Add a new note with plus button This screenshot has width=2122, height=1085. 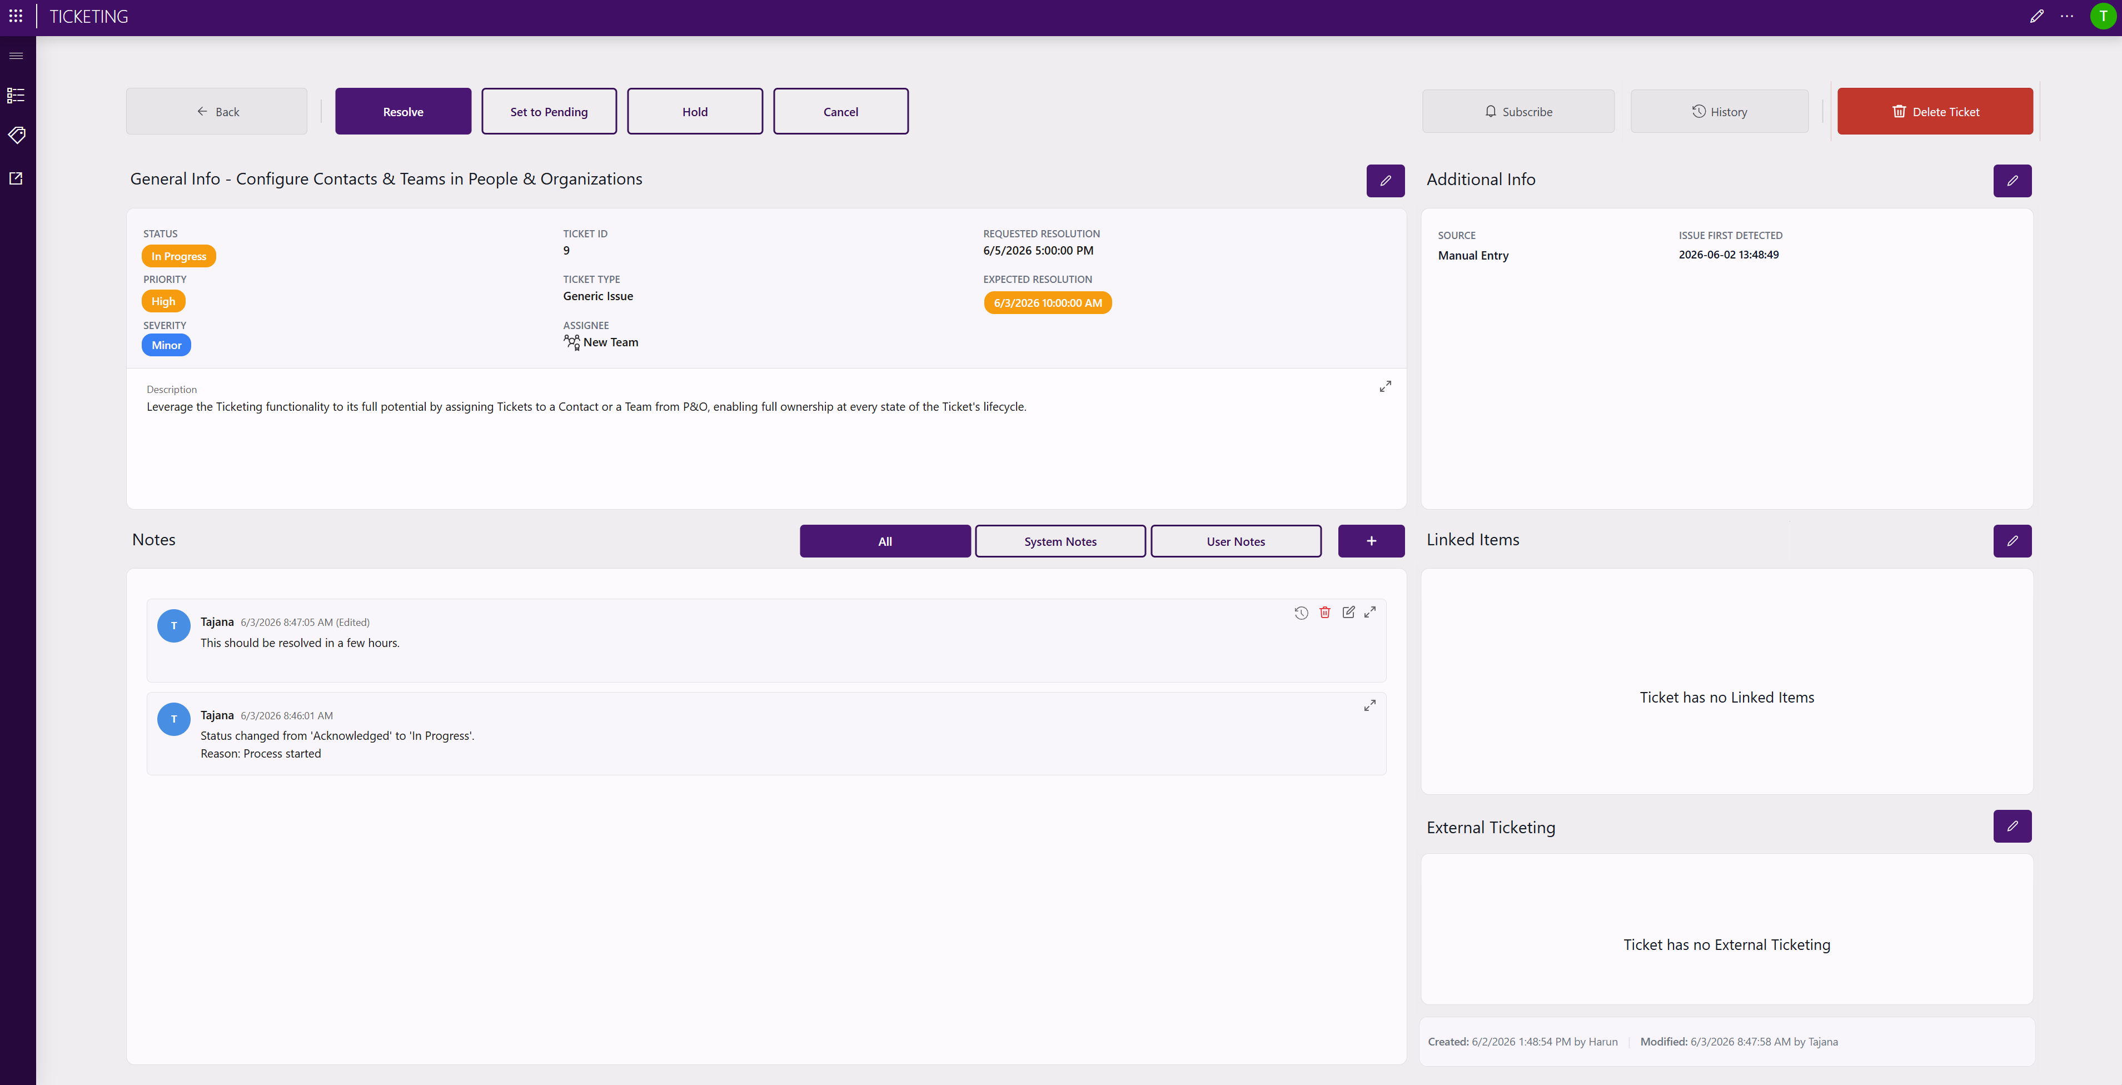tap(1372, 540)
